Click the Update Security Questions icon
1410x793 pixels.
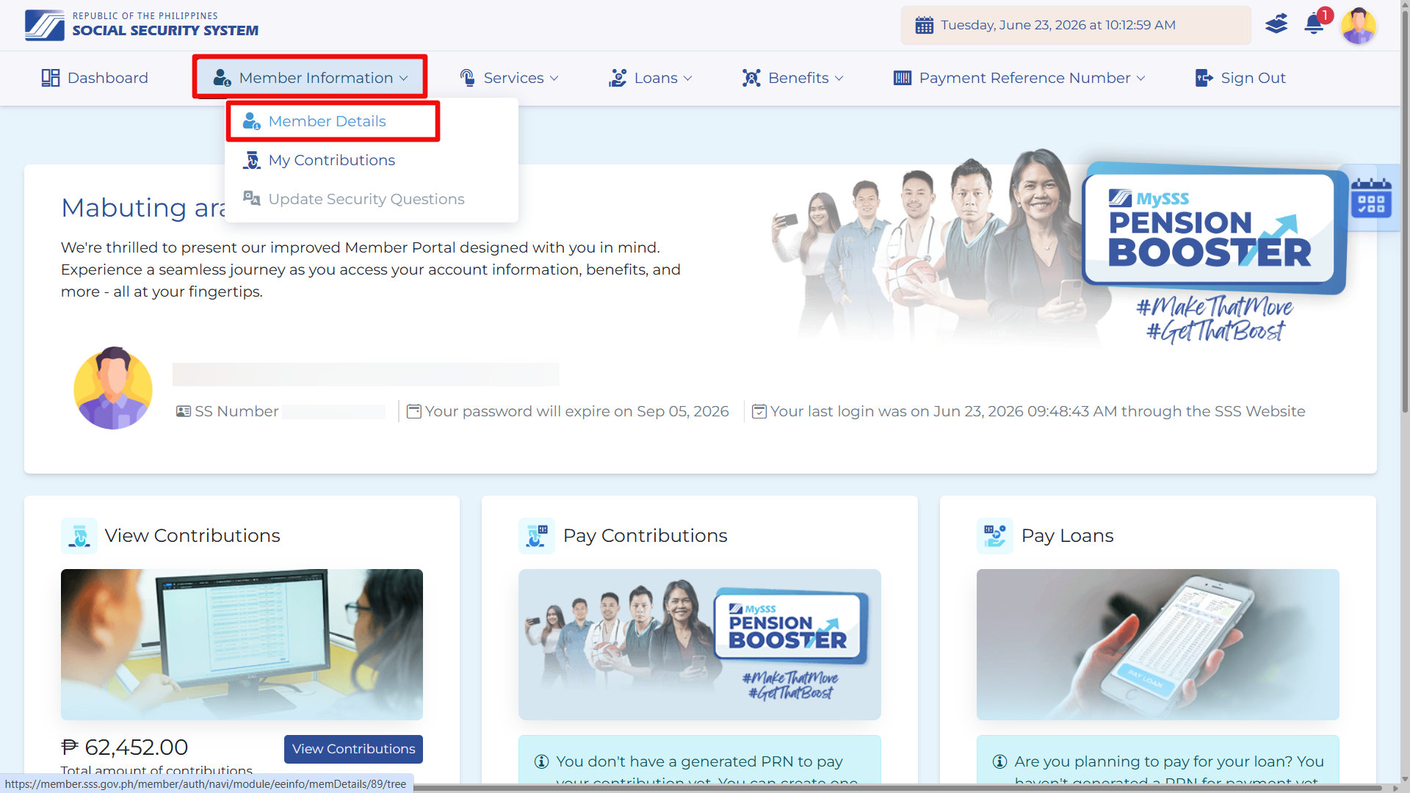pyautogui.click(x=251, y=198)
